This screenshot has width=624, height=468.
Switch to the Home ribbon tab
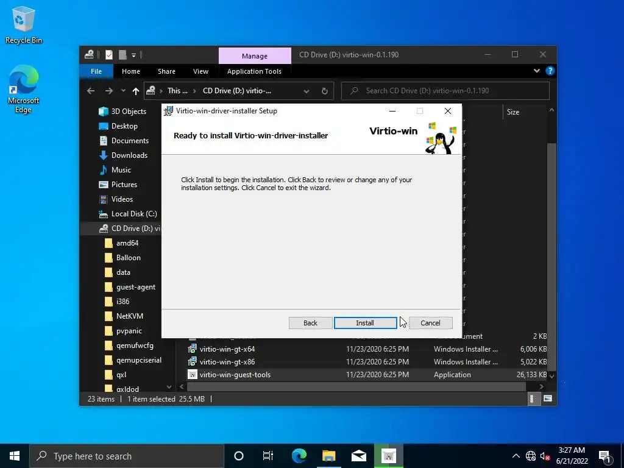(131, 71)
